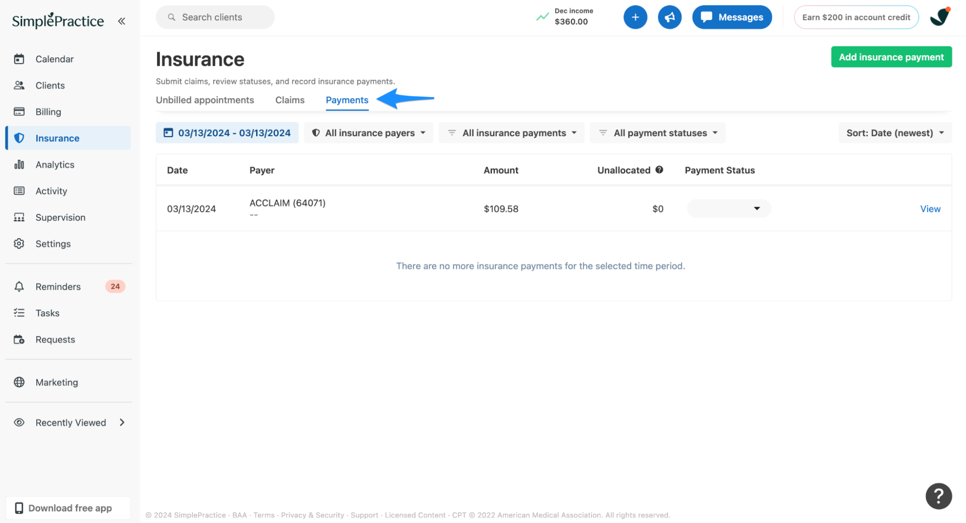Click the SimplePractice logo

click(x=58, y=20)
